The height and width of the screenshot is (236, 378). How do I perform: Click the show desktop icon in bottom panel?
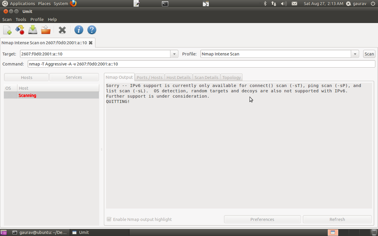pos(4,232)
